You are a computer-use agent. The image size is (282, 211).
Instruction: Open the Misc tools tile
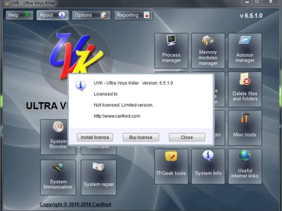245,128
